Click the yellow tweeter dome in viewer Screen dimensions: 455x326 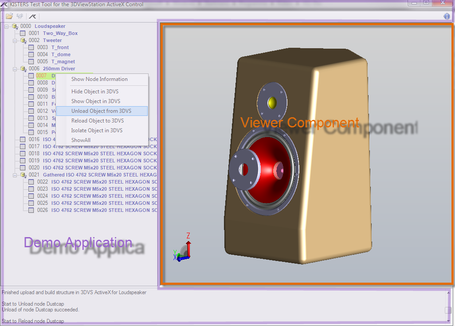(272, 103)
